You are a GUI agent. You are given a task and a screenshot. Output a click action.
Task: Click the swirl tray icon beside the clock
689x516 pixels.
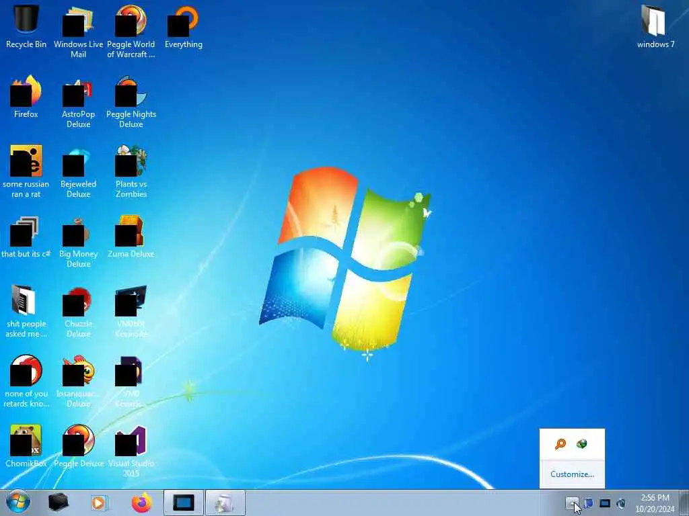tap(621, 503)
